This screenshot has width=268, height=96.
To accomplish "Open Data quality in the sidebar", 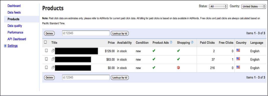I will 15,26.
